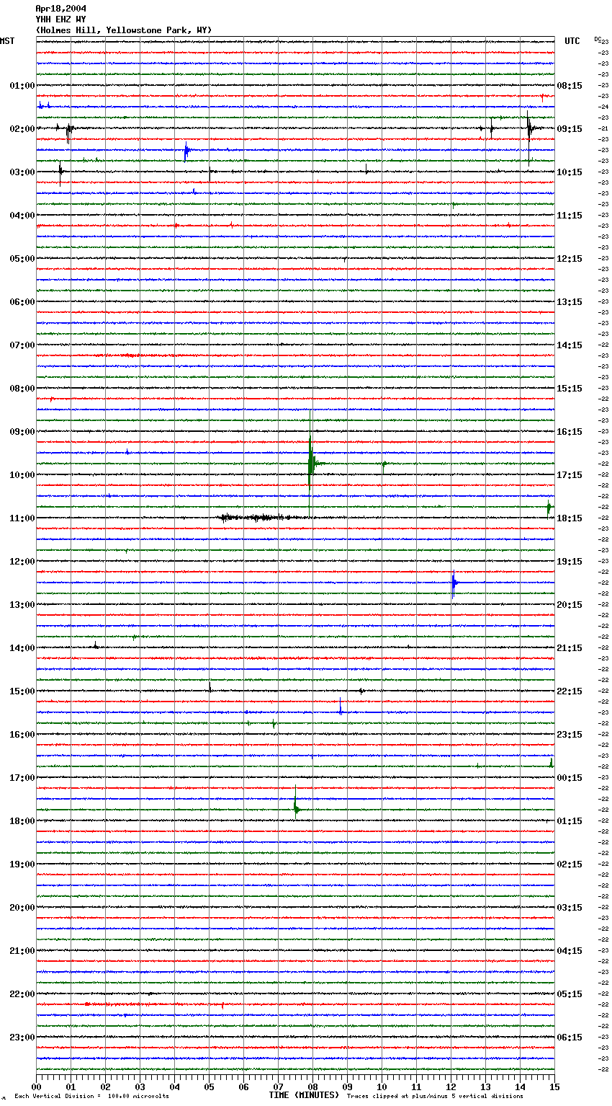Select the 05:00 MST time label
This screenshot has width=612, height=1106.
[22, 259]
